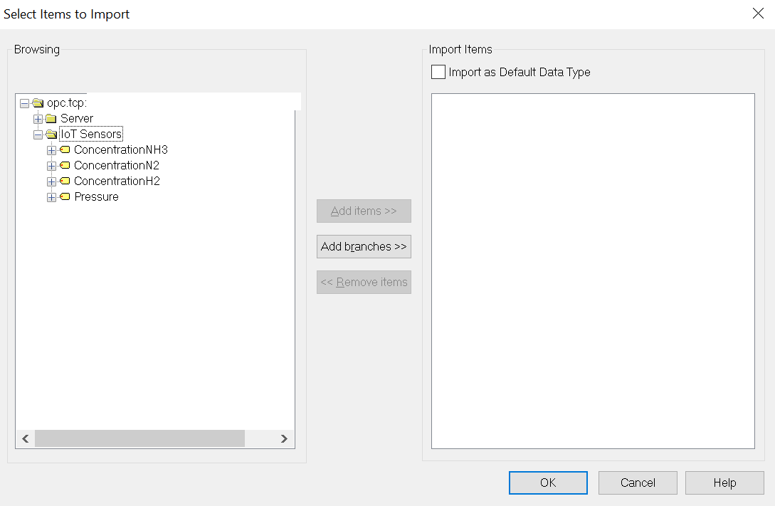Collapse the IoT Sensors tree node
Image resolution: width=775 pixels, height=506 pixels.
click(38, 135)
